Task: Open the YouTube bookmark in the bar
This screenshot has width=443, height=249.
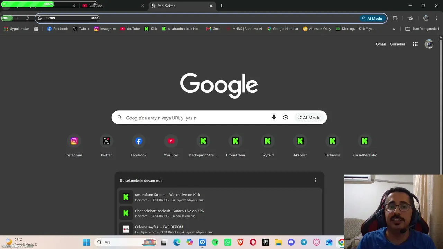Action: (x=130, y=29)
